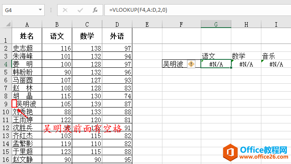Expand the Name Box dropdown arrow
The image size is (291, 164).
[40, 10]
